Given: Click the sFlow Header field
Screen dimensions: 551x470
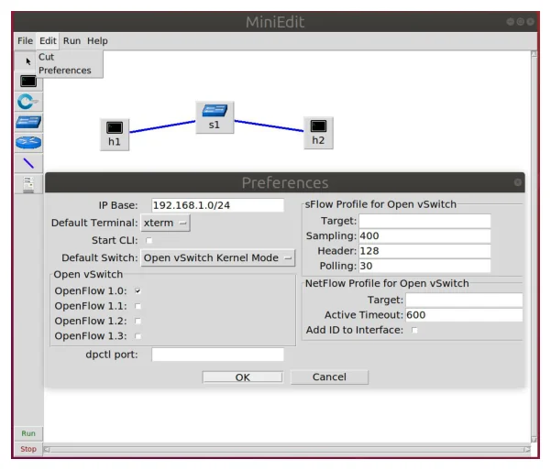Looking at the screenshot, I should [424, 251].
